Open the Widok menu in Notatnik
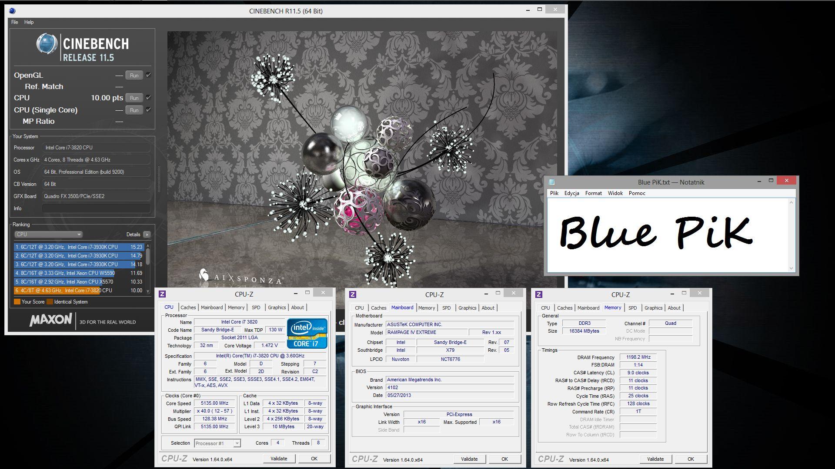 (x=615, y=193)
